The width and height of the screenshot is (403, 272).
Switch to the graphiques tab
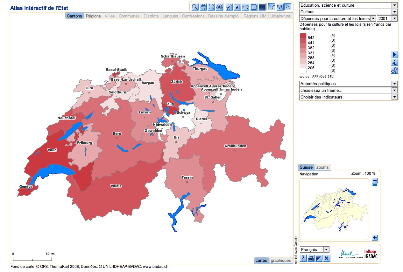tap(280, 261)
